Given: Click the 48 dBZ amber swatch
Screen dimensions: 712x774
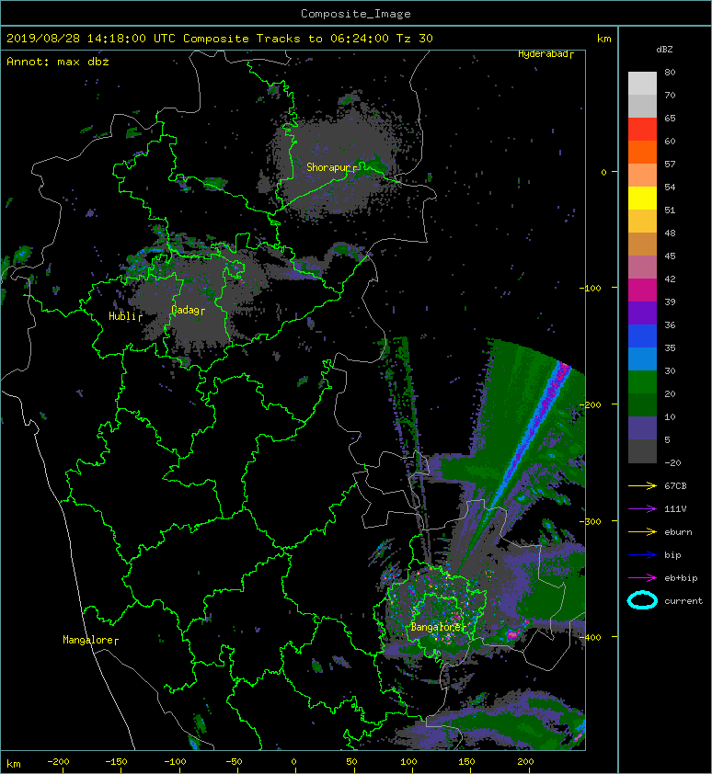Looking at the screenshot, I should point(642,222).
